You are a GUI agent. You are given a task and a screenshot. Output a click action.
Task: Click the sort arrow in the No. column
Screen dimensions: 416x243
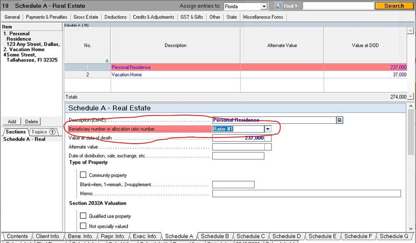(x=107, y=61)
